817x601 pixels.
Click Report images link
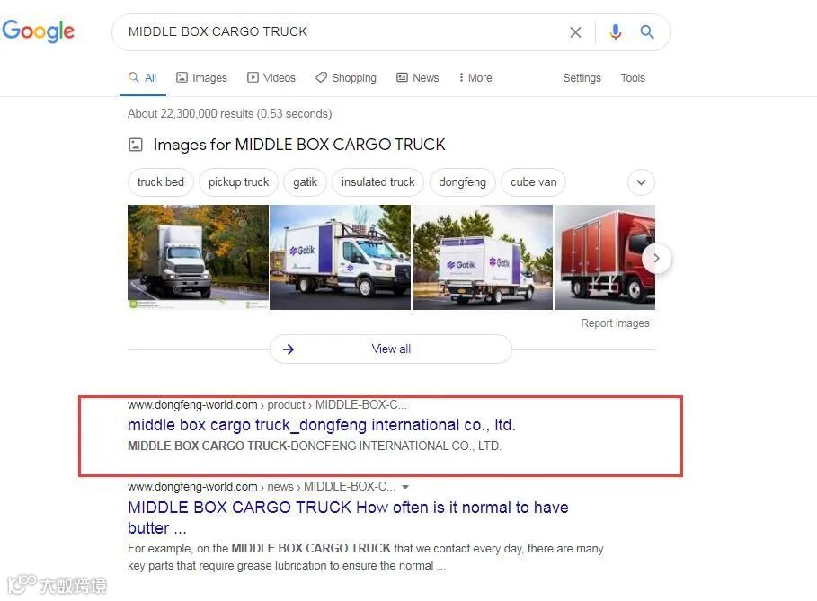[616, 323]
